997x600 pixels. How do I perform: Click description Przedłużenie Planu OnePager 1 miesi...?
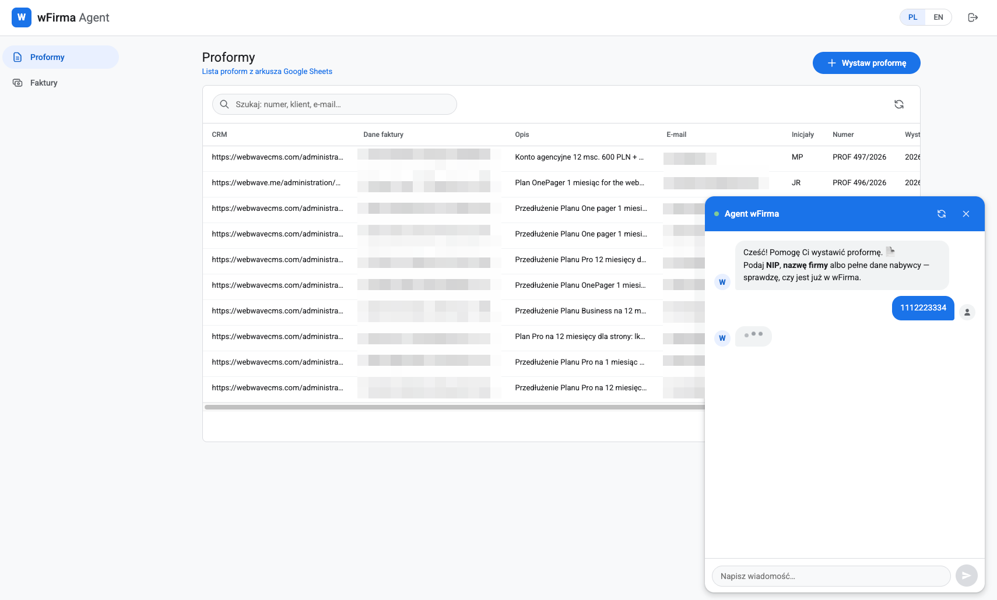pyautogui.click(x=580, y=285)
